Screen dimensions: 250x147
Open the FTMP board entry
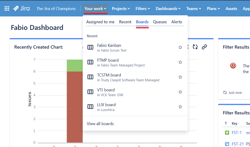135,62
